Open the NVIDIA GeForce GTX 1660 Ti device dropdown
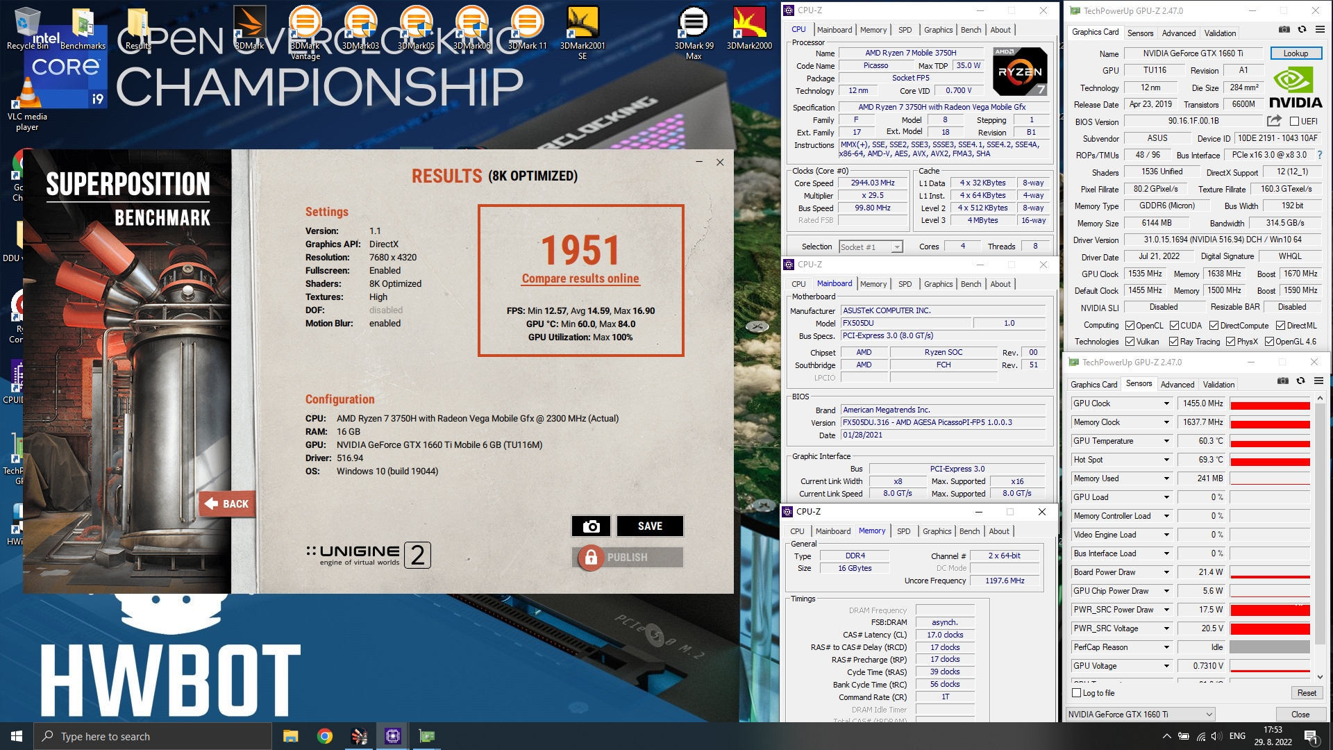This screenshot has height=750, width=1333. pyautogui.click(x=1140, y=715)
